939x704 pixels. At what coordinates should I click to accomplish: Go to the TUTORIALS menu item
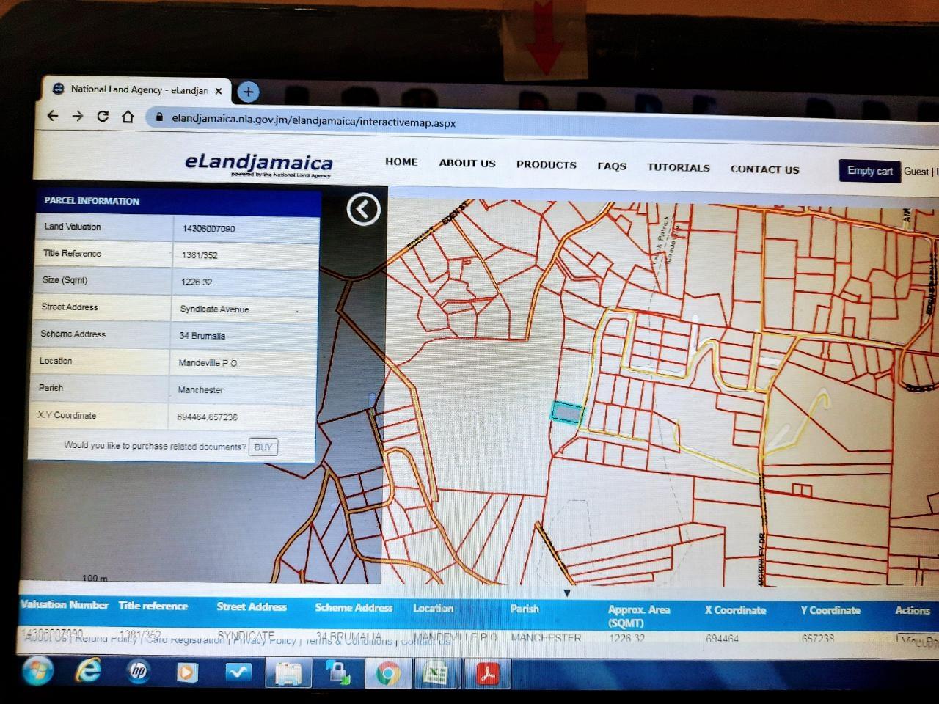coord(678,167)
